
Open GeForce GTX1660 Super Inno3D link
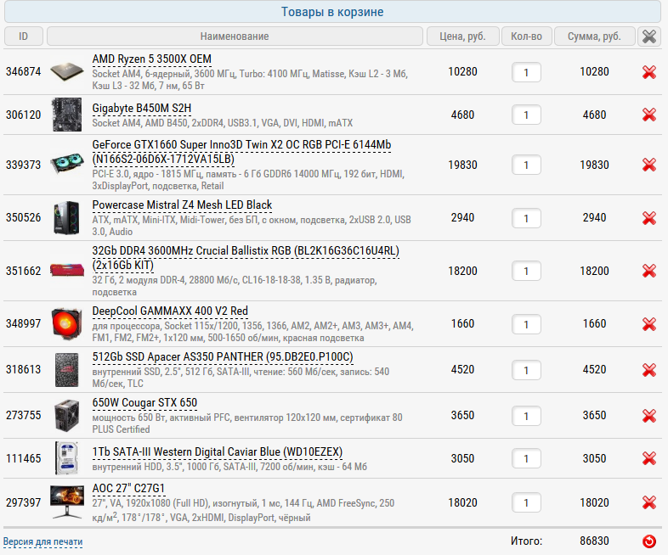coord(241,152)
